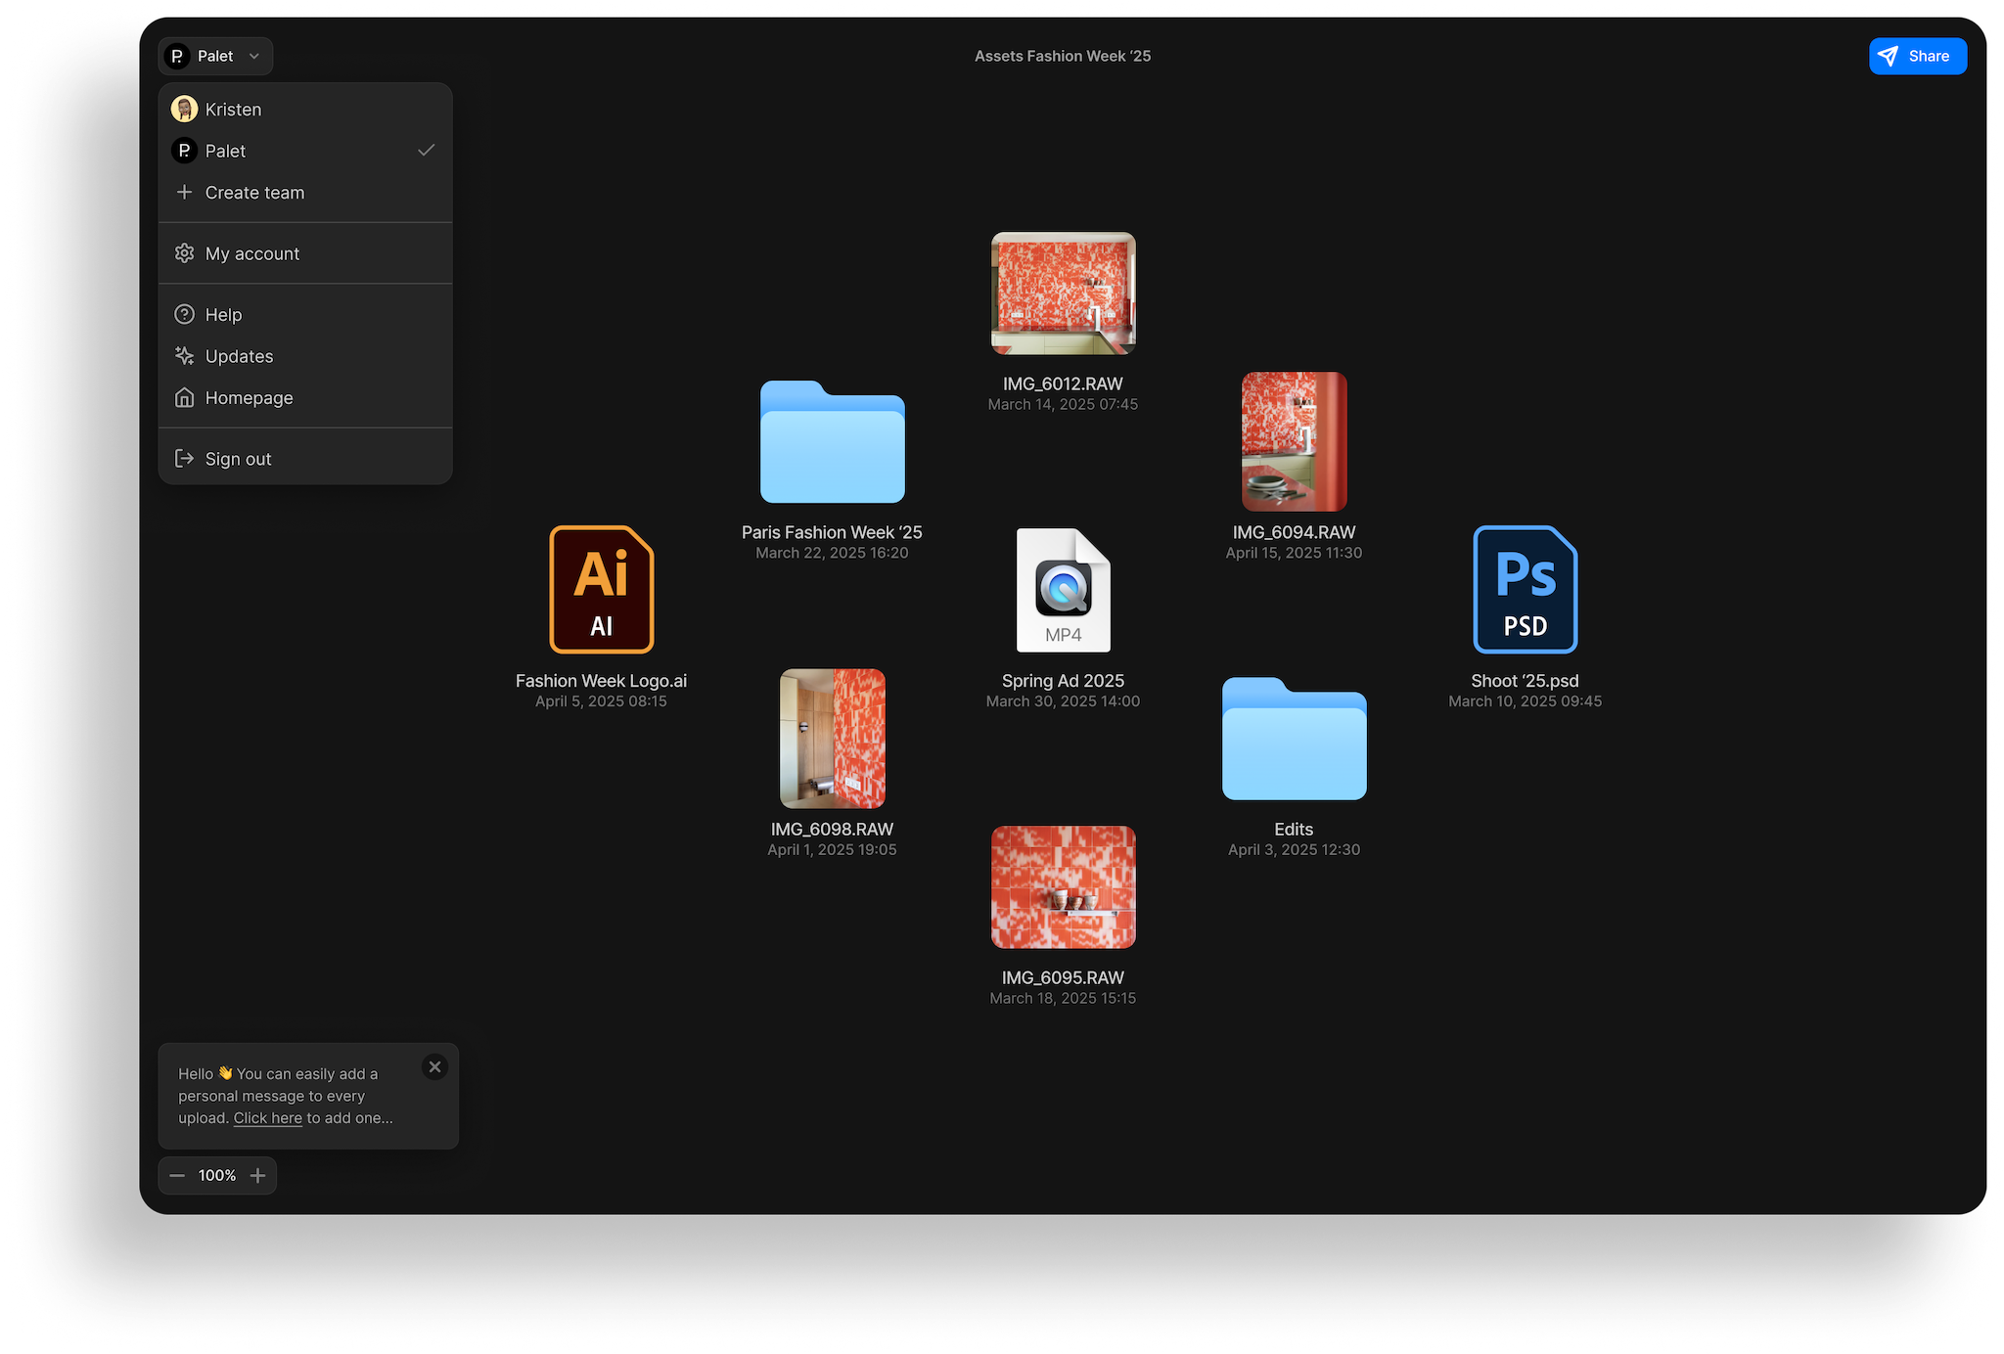Choose Create team from the menu

pyautogui.click(x=254, y=193)
